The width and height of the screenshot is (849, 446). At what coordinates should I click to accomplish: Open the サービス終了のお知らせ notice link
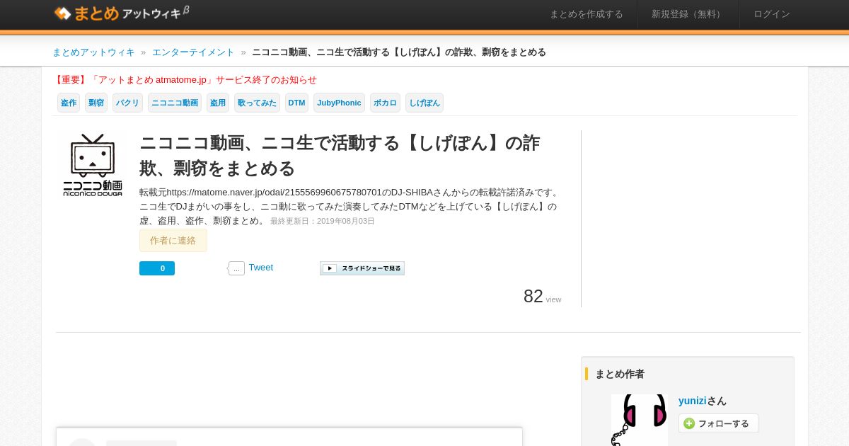point(185,80)
